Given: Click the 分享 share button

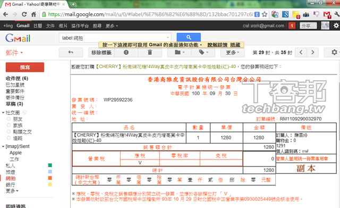Looking at the screenshot, I should (308, 26).
